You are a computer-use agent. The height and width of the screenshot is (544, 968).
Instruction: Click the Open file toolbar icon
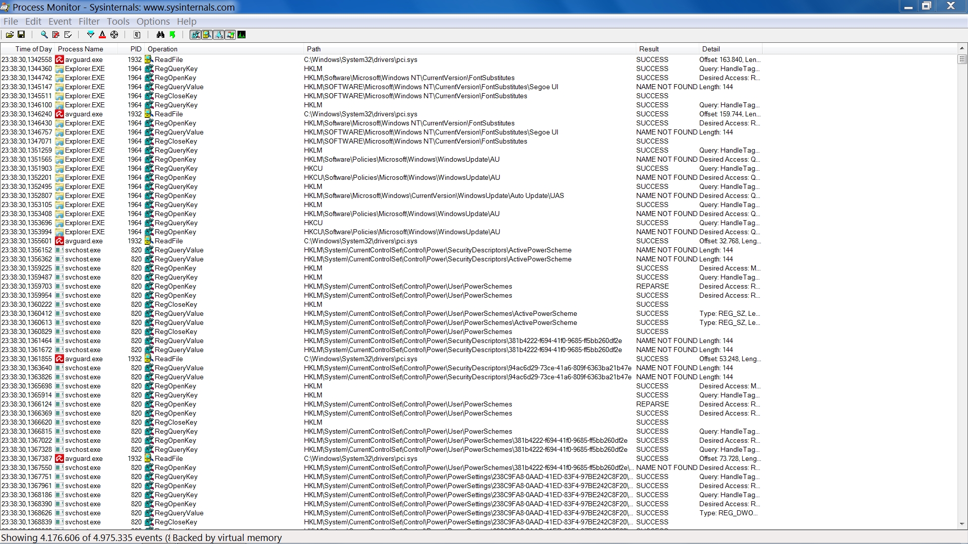click(10, 35)
